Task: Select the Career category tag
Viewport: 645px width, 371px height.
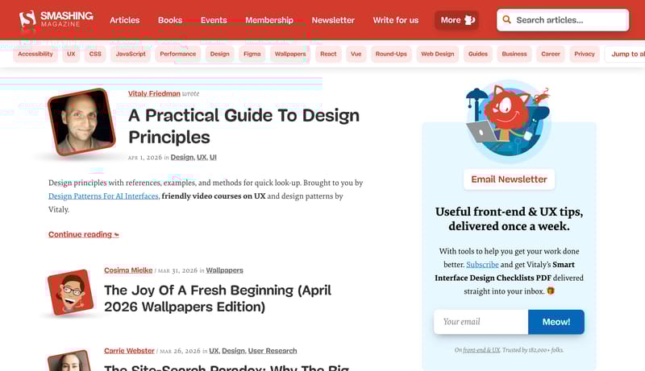Action: [551, 54]
